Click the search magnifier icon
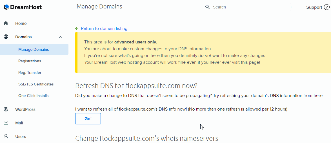 [x=208, y=7]
